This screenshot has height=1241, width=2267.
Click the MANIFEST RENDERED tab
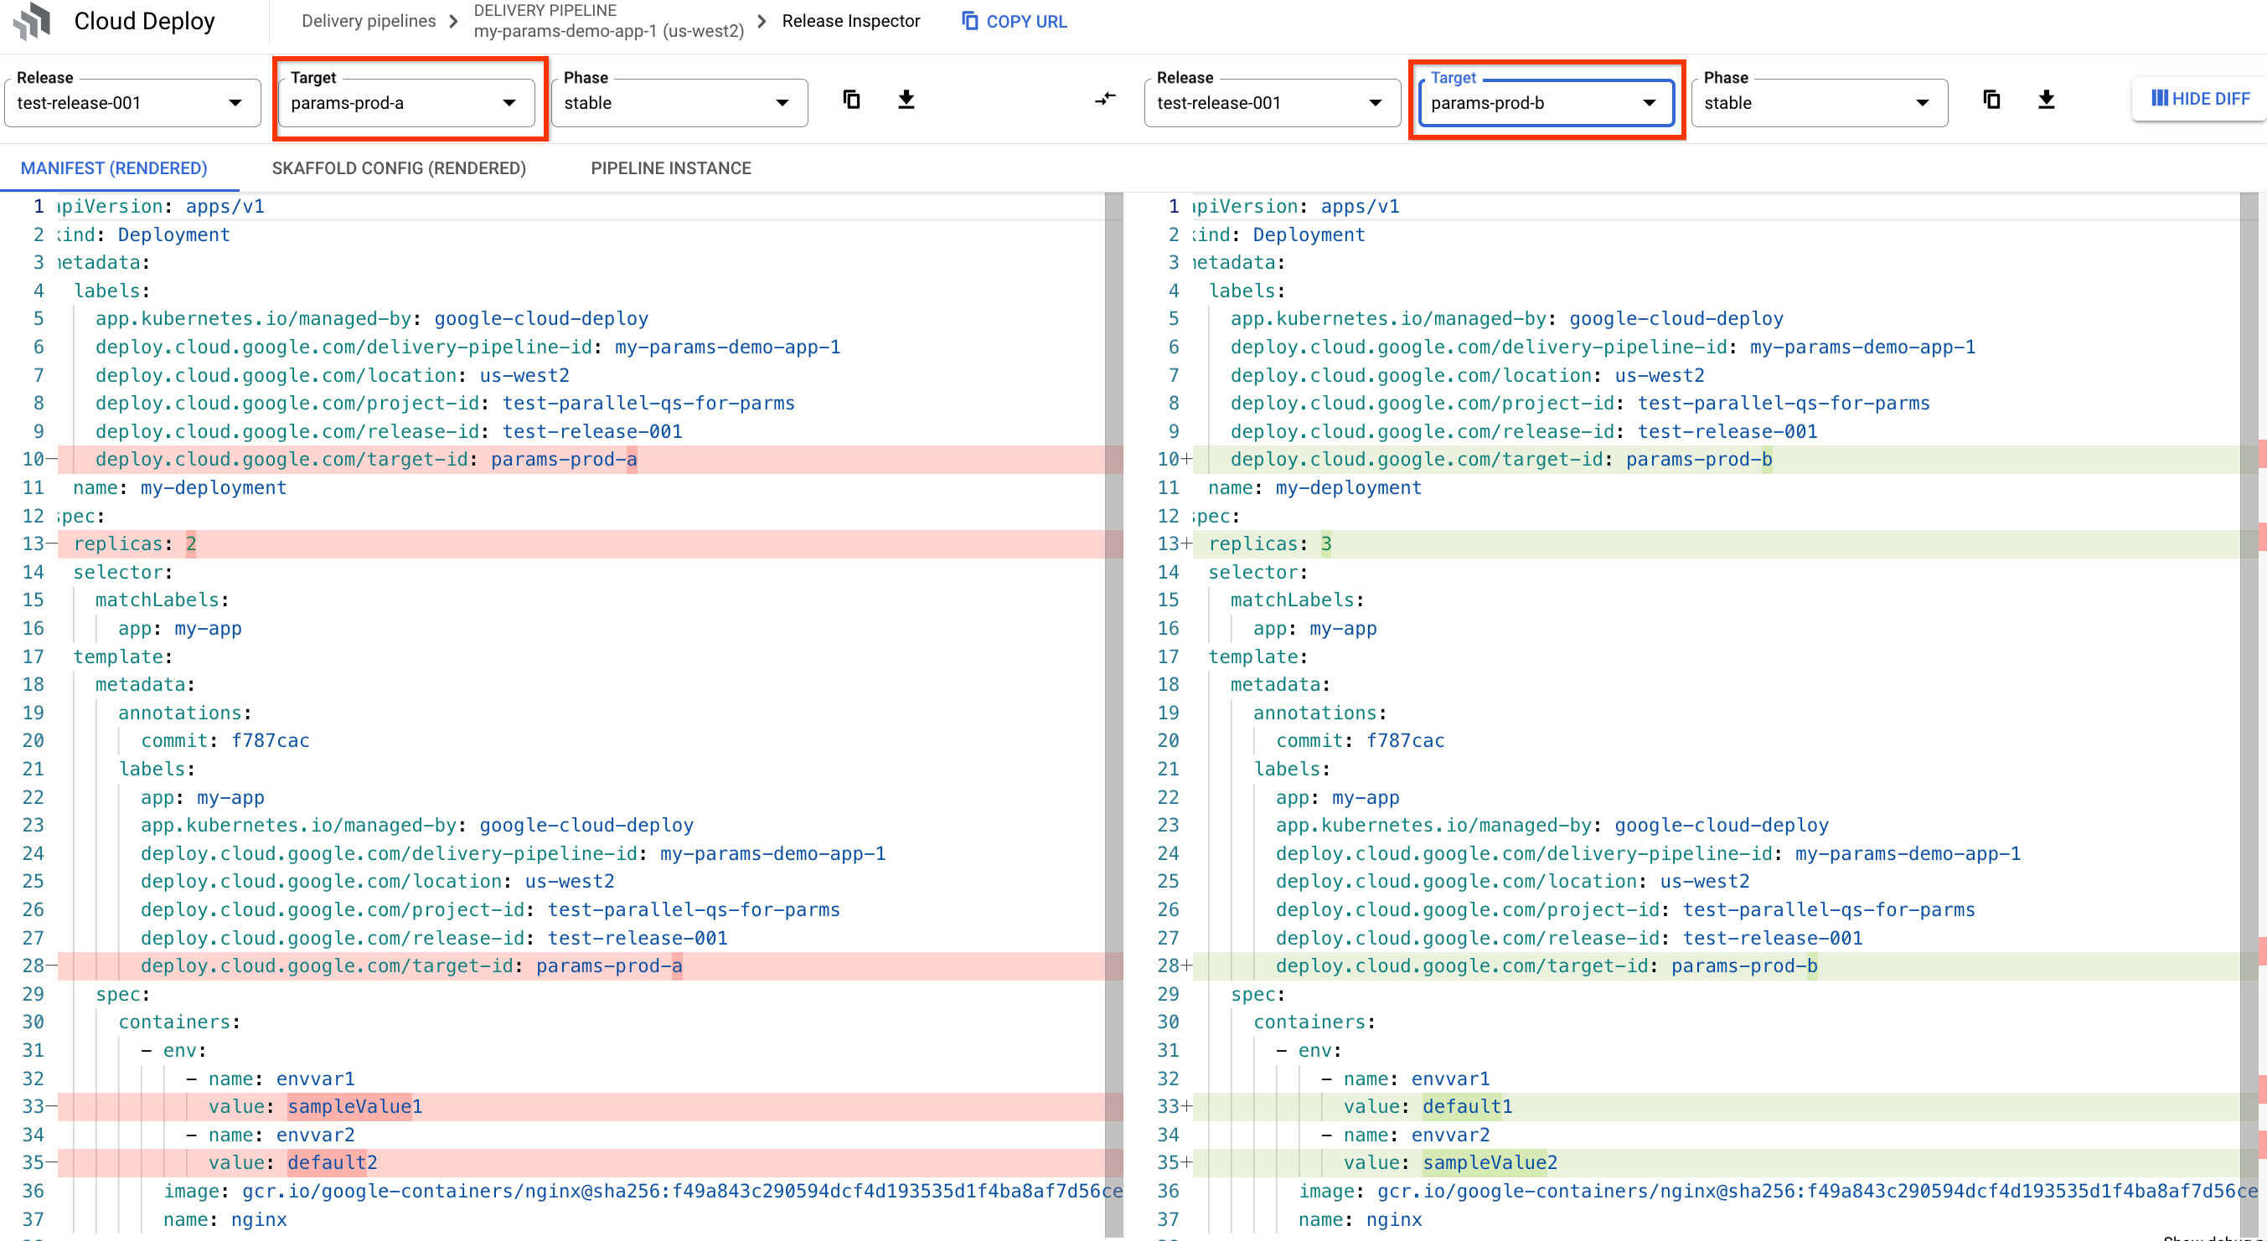[x=115, y=168]
